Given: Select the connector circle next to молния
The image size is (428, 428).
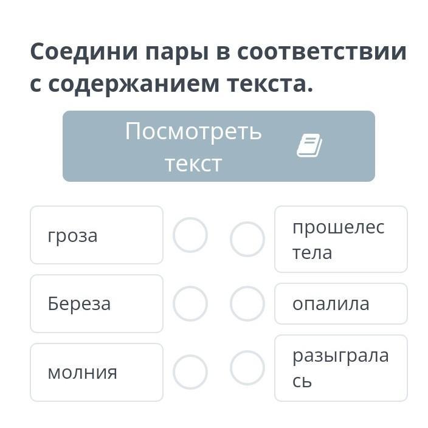Looking at the screenshot, I should 190,372.
